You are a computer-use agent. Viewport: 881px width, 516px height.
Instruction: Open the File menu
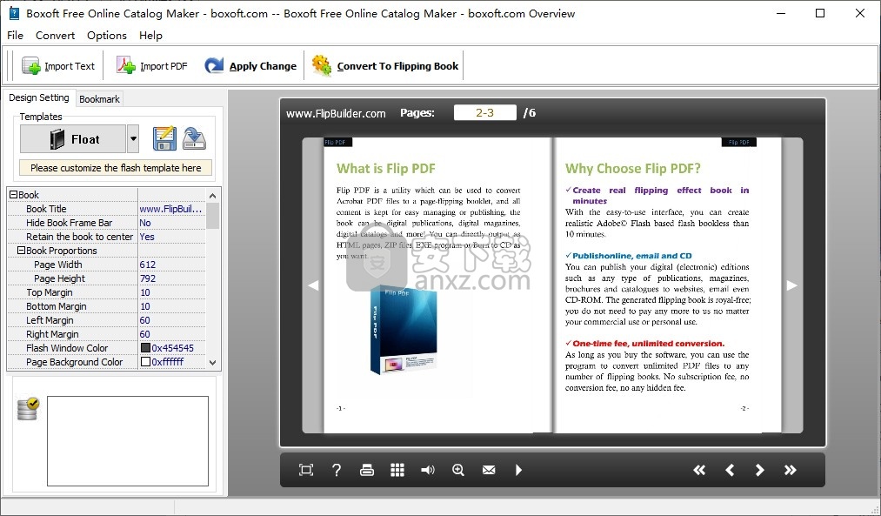pyautogui.click(x=15, y=36)
